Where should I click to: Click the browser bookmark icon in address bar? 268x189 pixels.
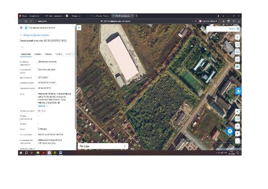click(196, 21)
